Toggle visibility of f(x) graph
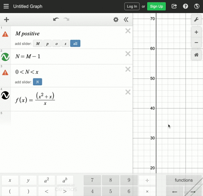 click(x=5, y=95)
